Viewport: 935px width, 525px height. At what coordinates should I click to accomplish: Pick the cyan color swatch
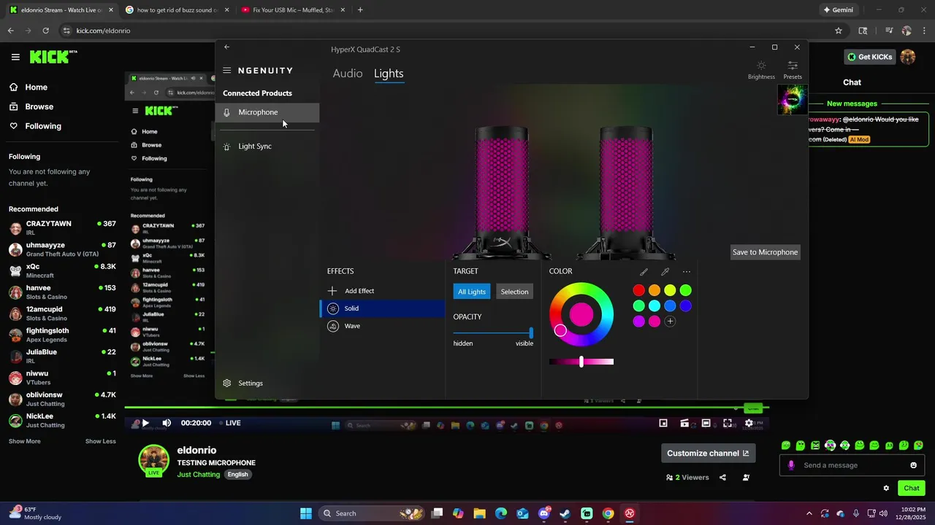[x=654, y=306]
